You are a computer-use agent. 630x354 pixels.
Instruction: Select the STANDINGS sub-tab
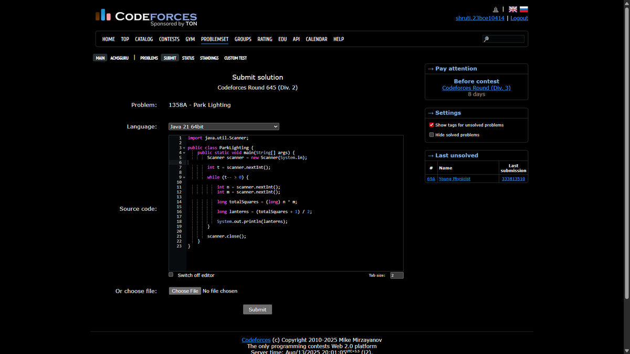[209, 58]
